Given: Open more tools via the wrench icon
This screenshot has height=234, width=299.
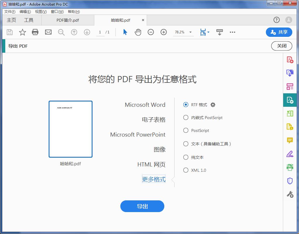Looking at the screenshot, I should (x=290, y=194).
